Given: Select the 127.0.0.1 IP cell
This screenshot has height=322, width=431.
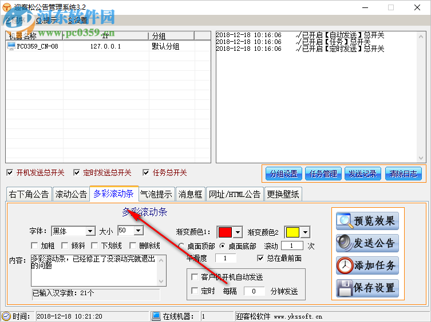Looking at the screenshot, I should pyautogui.click(x=105, y=46).
